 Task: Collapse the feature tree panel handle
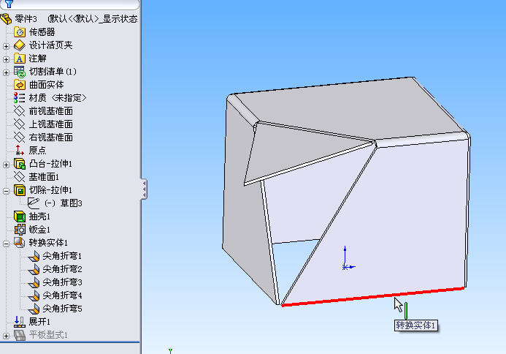point(144,189)
